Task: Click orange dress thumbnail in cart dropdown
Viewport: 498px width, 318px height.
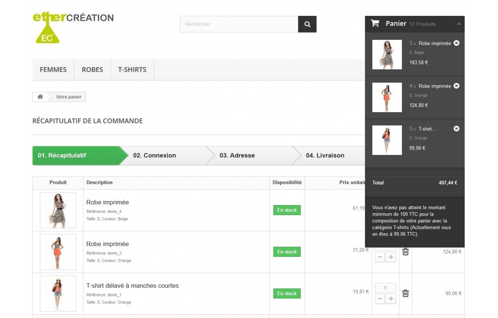Action: (x=387, y=97)
